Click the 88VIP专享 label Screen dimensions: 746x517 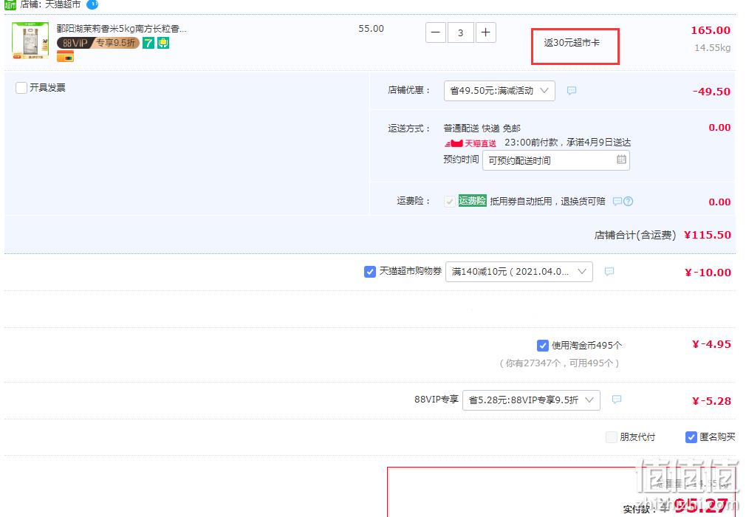[x=437, y=400]
